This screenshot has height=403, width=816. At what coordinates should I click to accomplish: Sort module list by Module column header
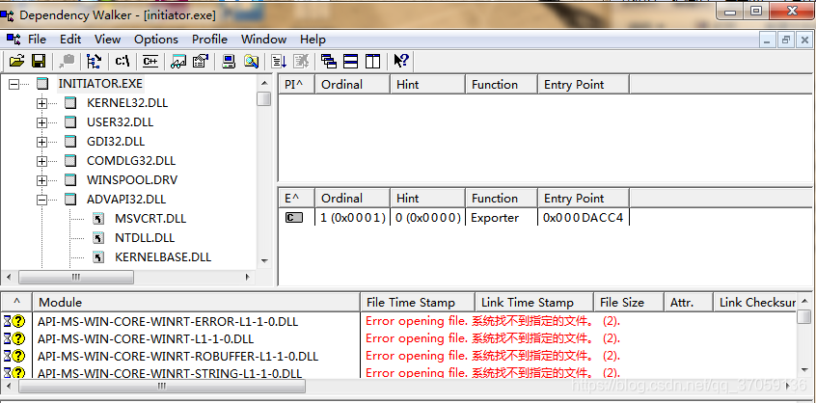(x=196, y=302)
